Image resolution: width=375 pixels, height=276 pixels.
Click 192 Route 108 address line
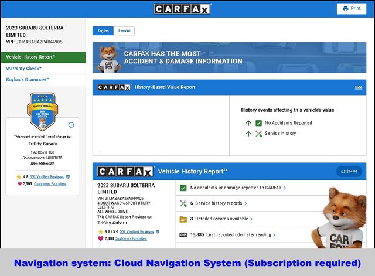(x=43, y=152)
